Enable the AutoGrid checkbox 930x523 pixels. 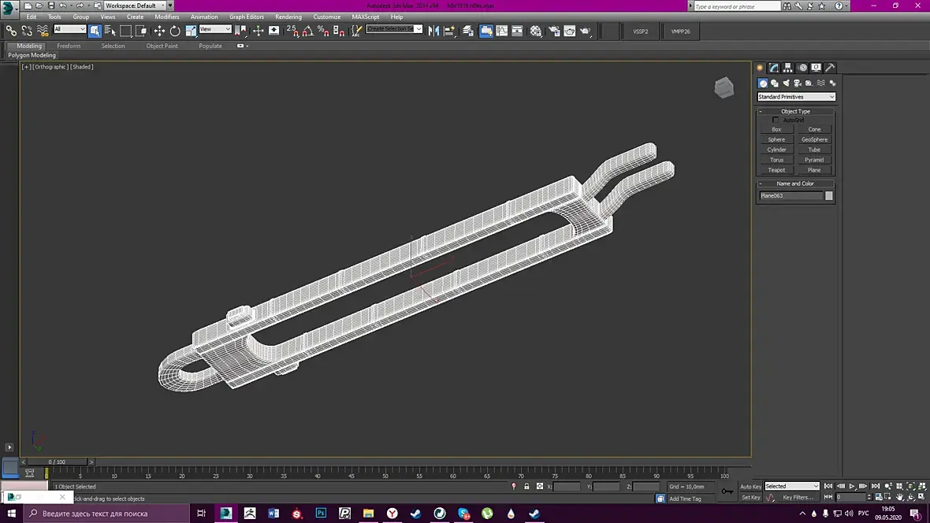click(776, 120)
